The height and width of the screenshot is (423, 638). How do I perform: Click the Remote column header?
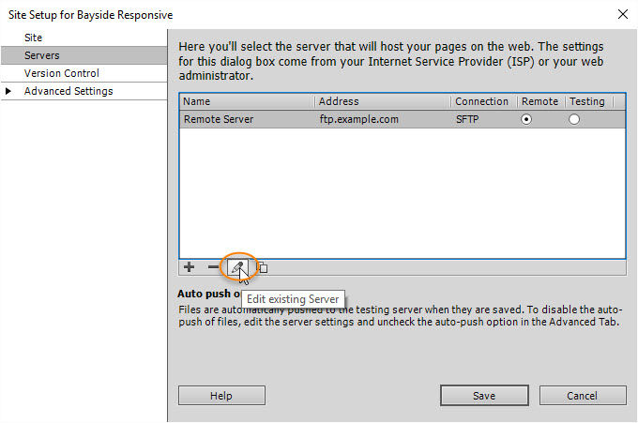pyautogui.click(x=541, y=101)
